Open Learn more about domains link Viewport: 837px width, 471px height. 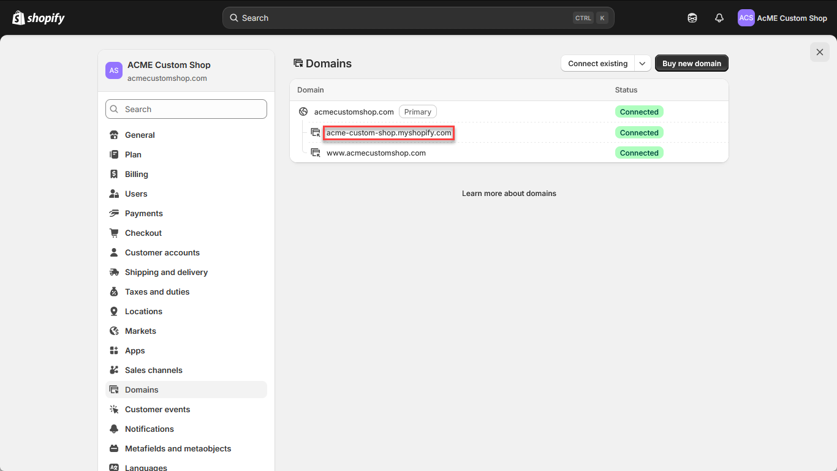(x=509, y=193)
